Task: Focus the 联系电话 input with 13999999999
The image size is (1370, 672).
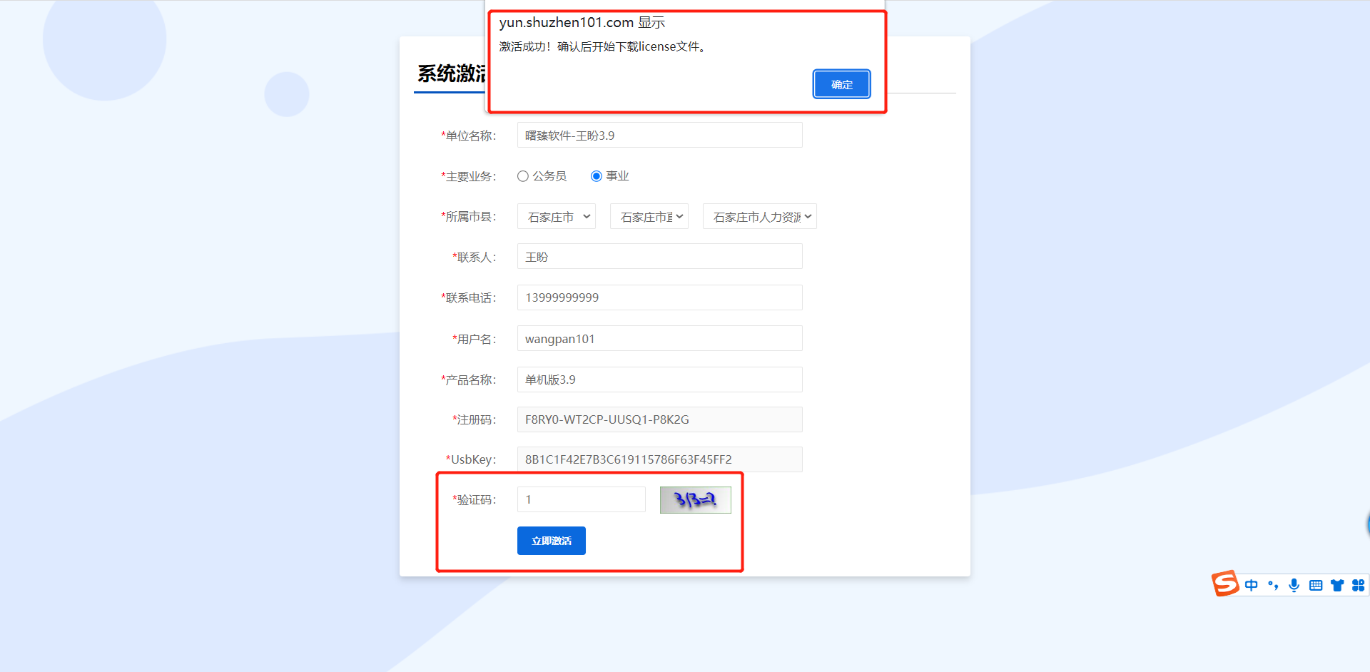Action: 660,297
